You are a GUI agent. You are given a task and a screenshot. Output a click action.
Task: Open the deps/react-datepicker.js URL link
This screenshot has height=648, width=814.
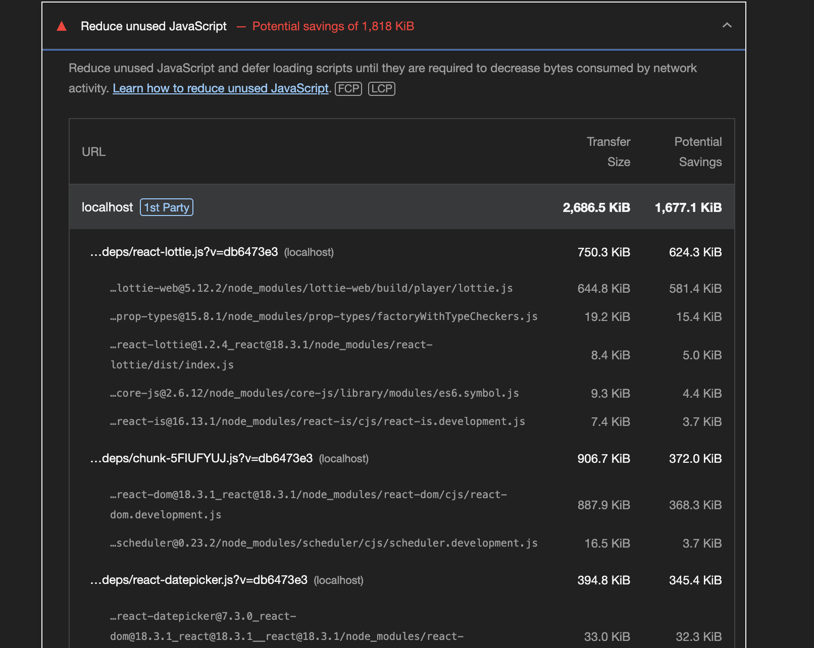(199, 580)
